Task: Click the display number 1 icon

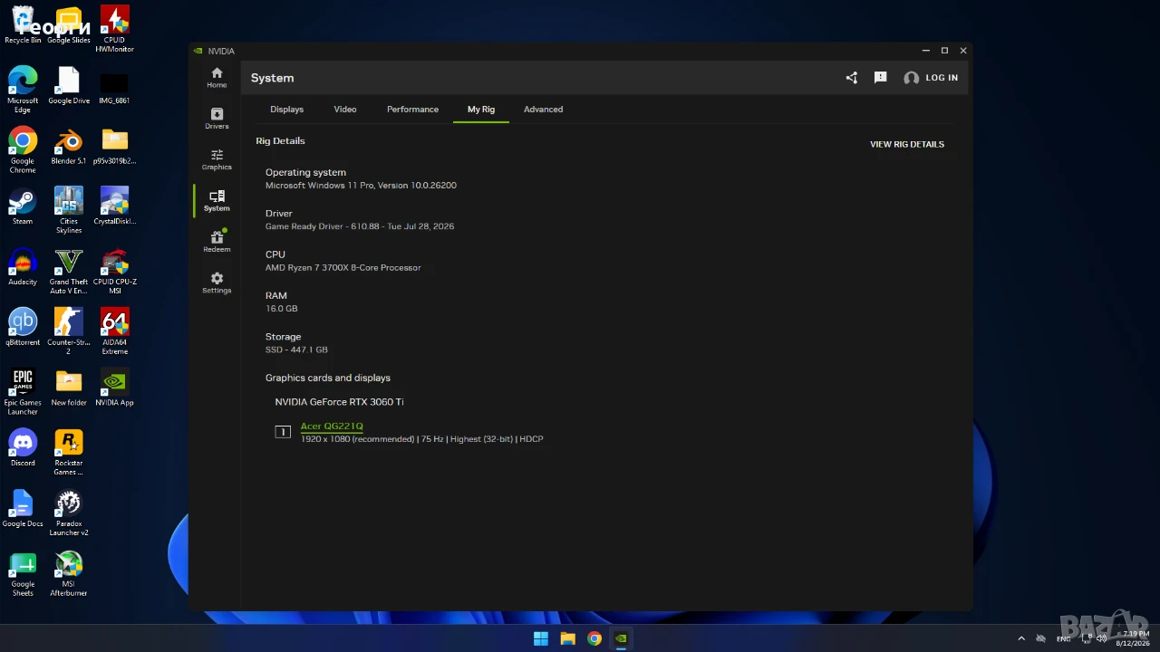Action: pos(283,432)
